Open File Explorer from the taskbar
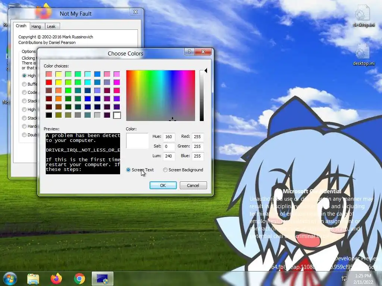Viewport: 382px width, 286px height. tap(33, 279)
